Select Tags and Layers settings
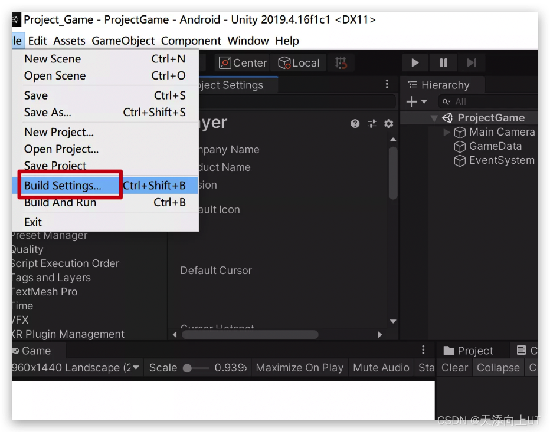Viewport: 550px width, 432px height. [51, 278]
